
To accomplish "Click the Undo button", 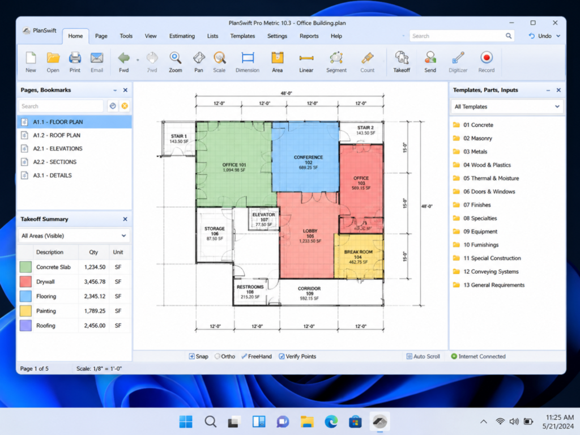I will [540, 36].
